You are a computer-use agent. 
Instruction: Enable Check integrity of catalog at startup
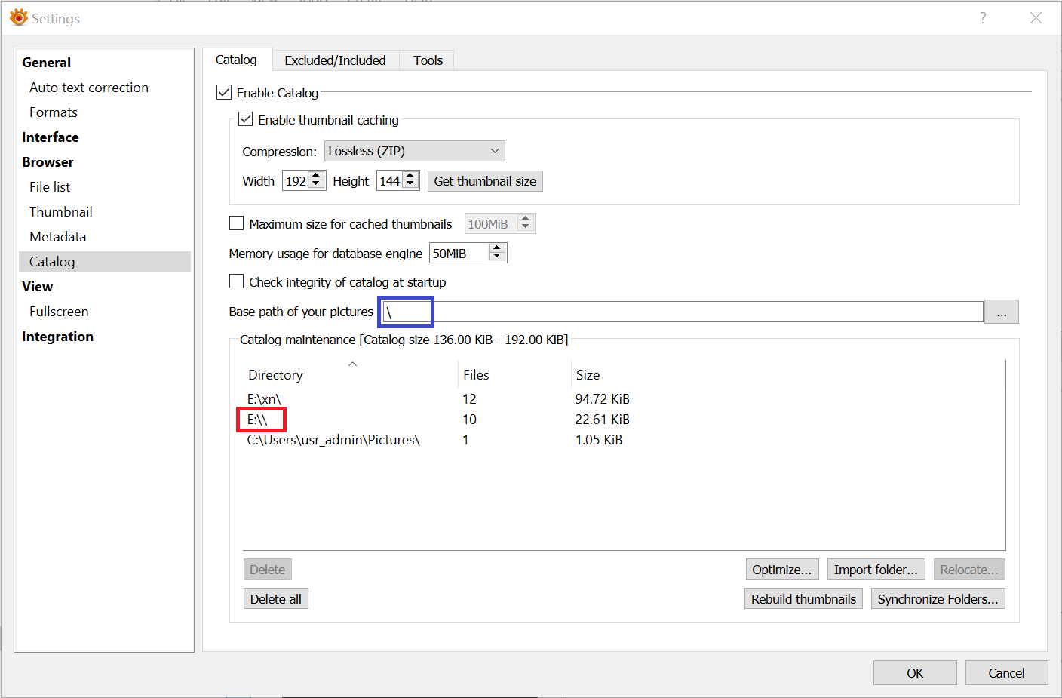236,281
